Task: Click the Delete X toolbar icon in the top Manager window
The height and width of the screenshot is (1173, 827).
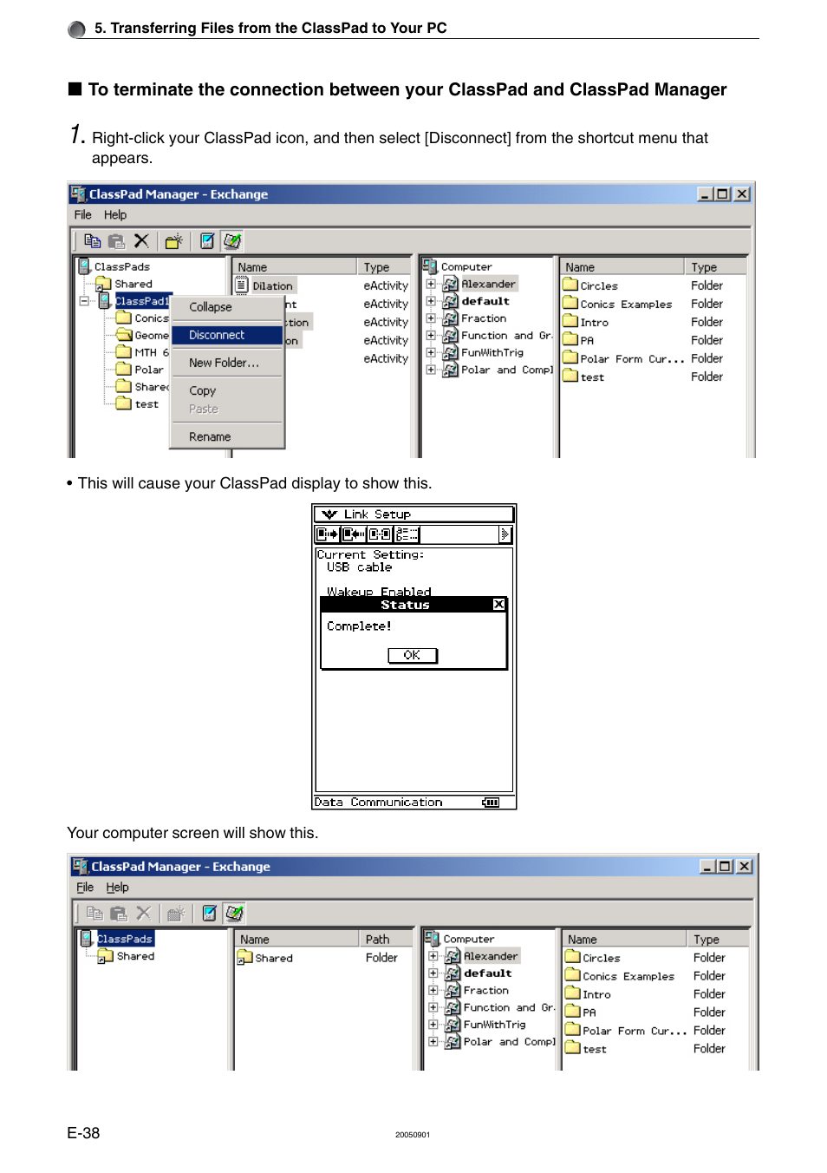Action: (141, 241)
